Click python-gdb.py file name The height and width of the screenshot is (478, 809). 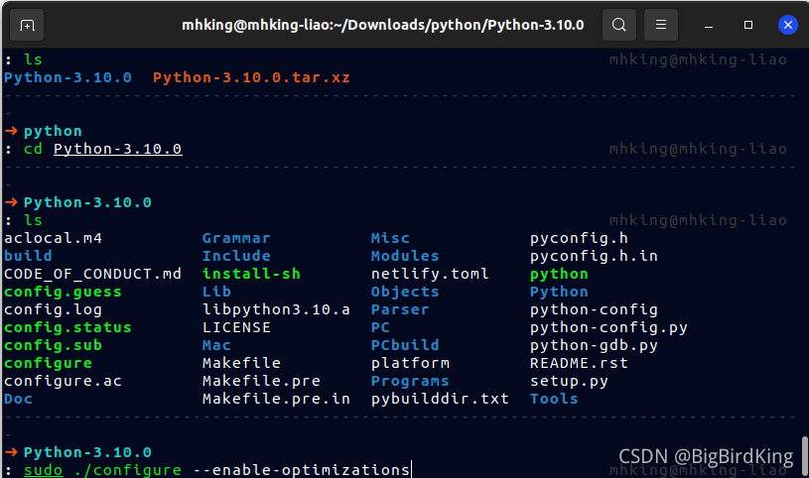tap(594, 345)
